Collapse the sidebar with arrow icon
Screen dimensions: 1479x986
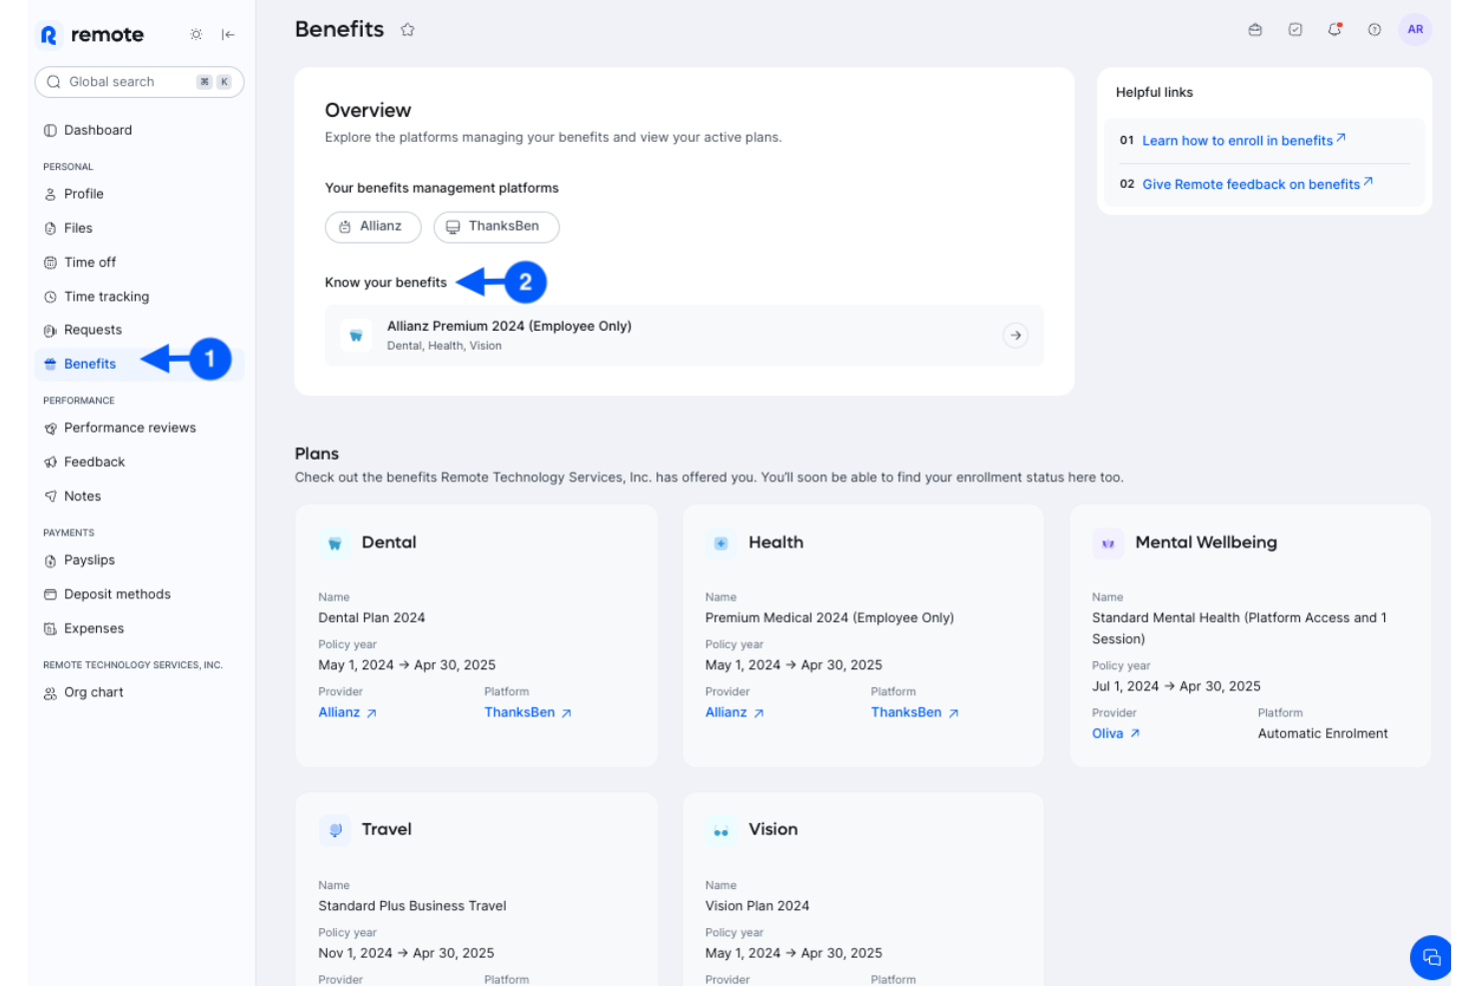pos(228,34)
